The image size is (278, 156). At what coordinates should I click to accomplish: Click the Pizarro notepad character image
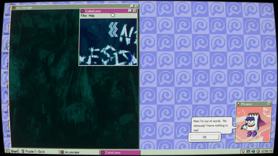253,124
